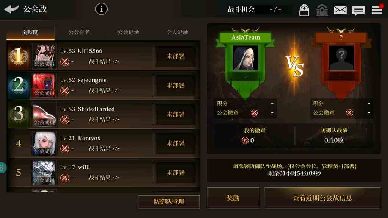Click 未部署 button for Kentvox

(175, 143)
